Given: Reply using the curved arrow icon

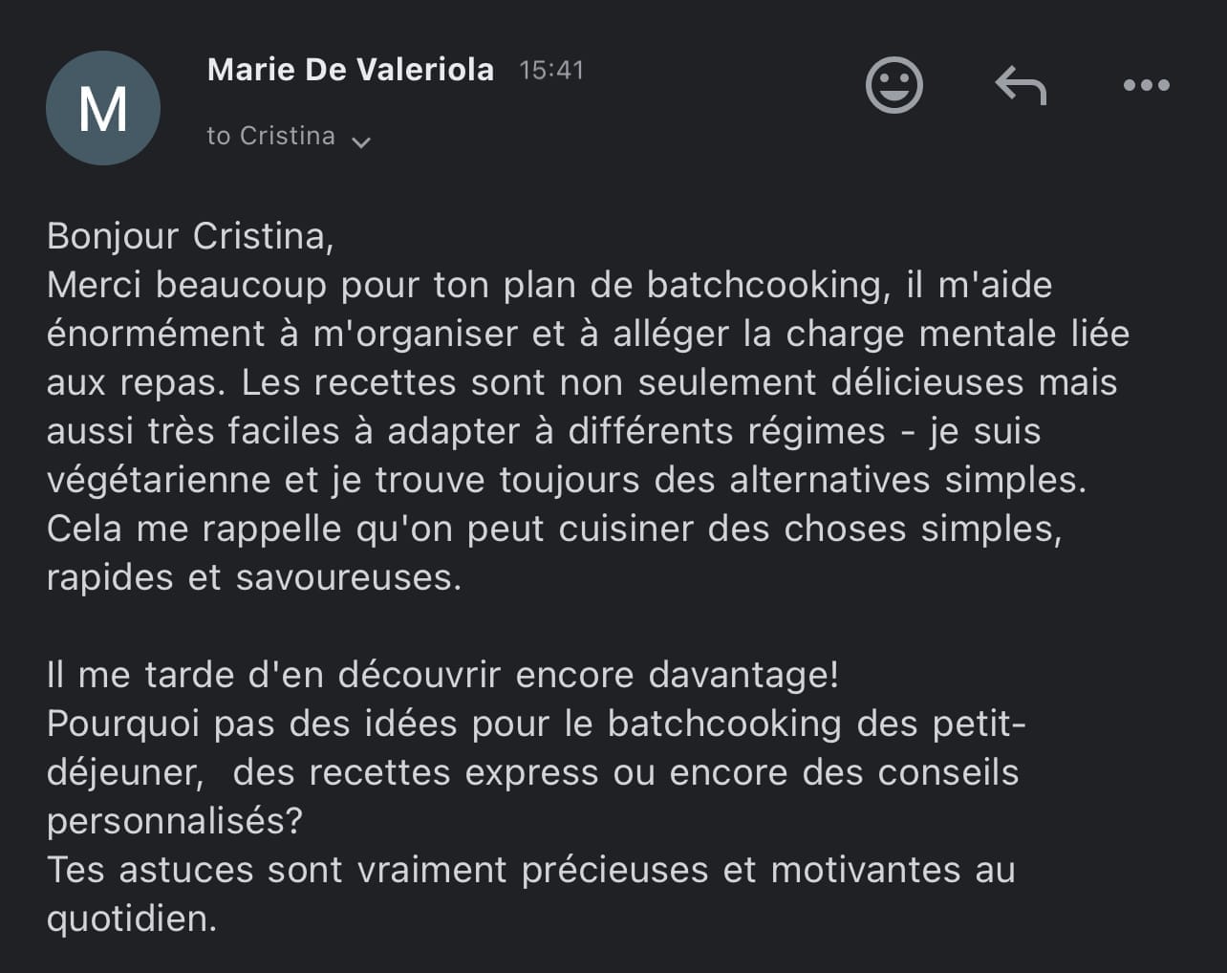Looking at the screenshot, I should (x=1021, y=85).
